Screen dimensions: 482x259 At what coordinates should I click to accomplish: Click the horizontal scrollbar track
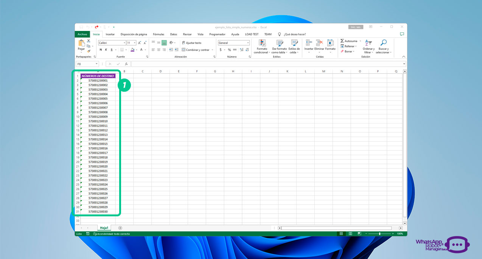(336, 228)
